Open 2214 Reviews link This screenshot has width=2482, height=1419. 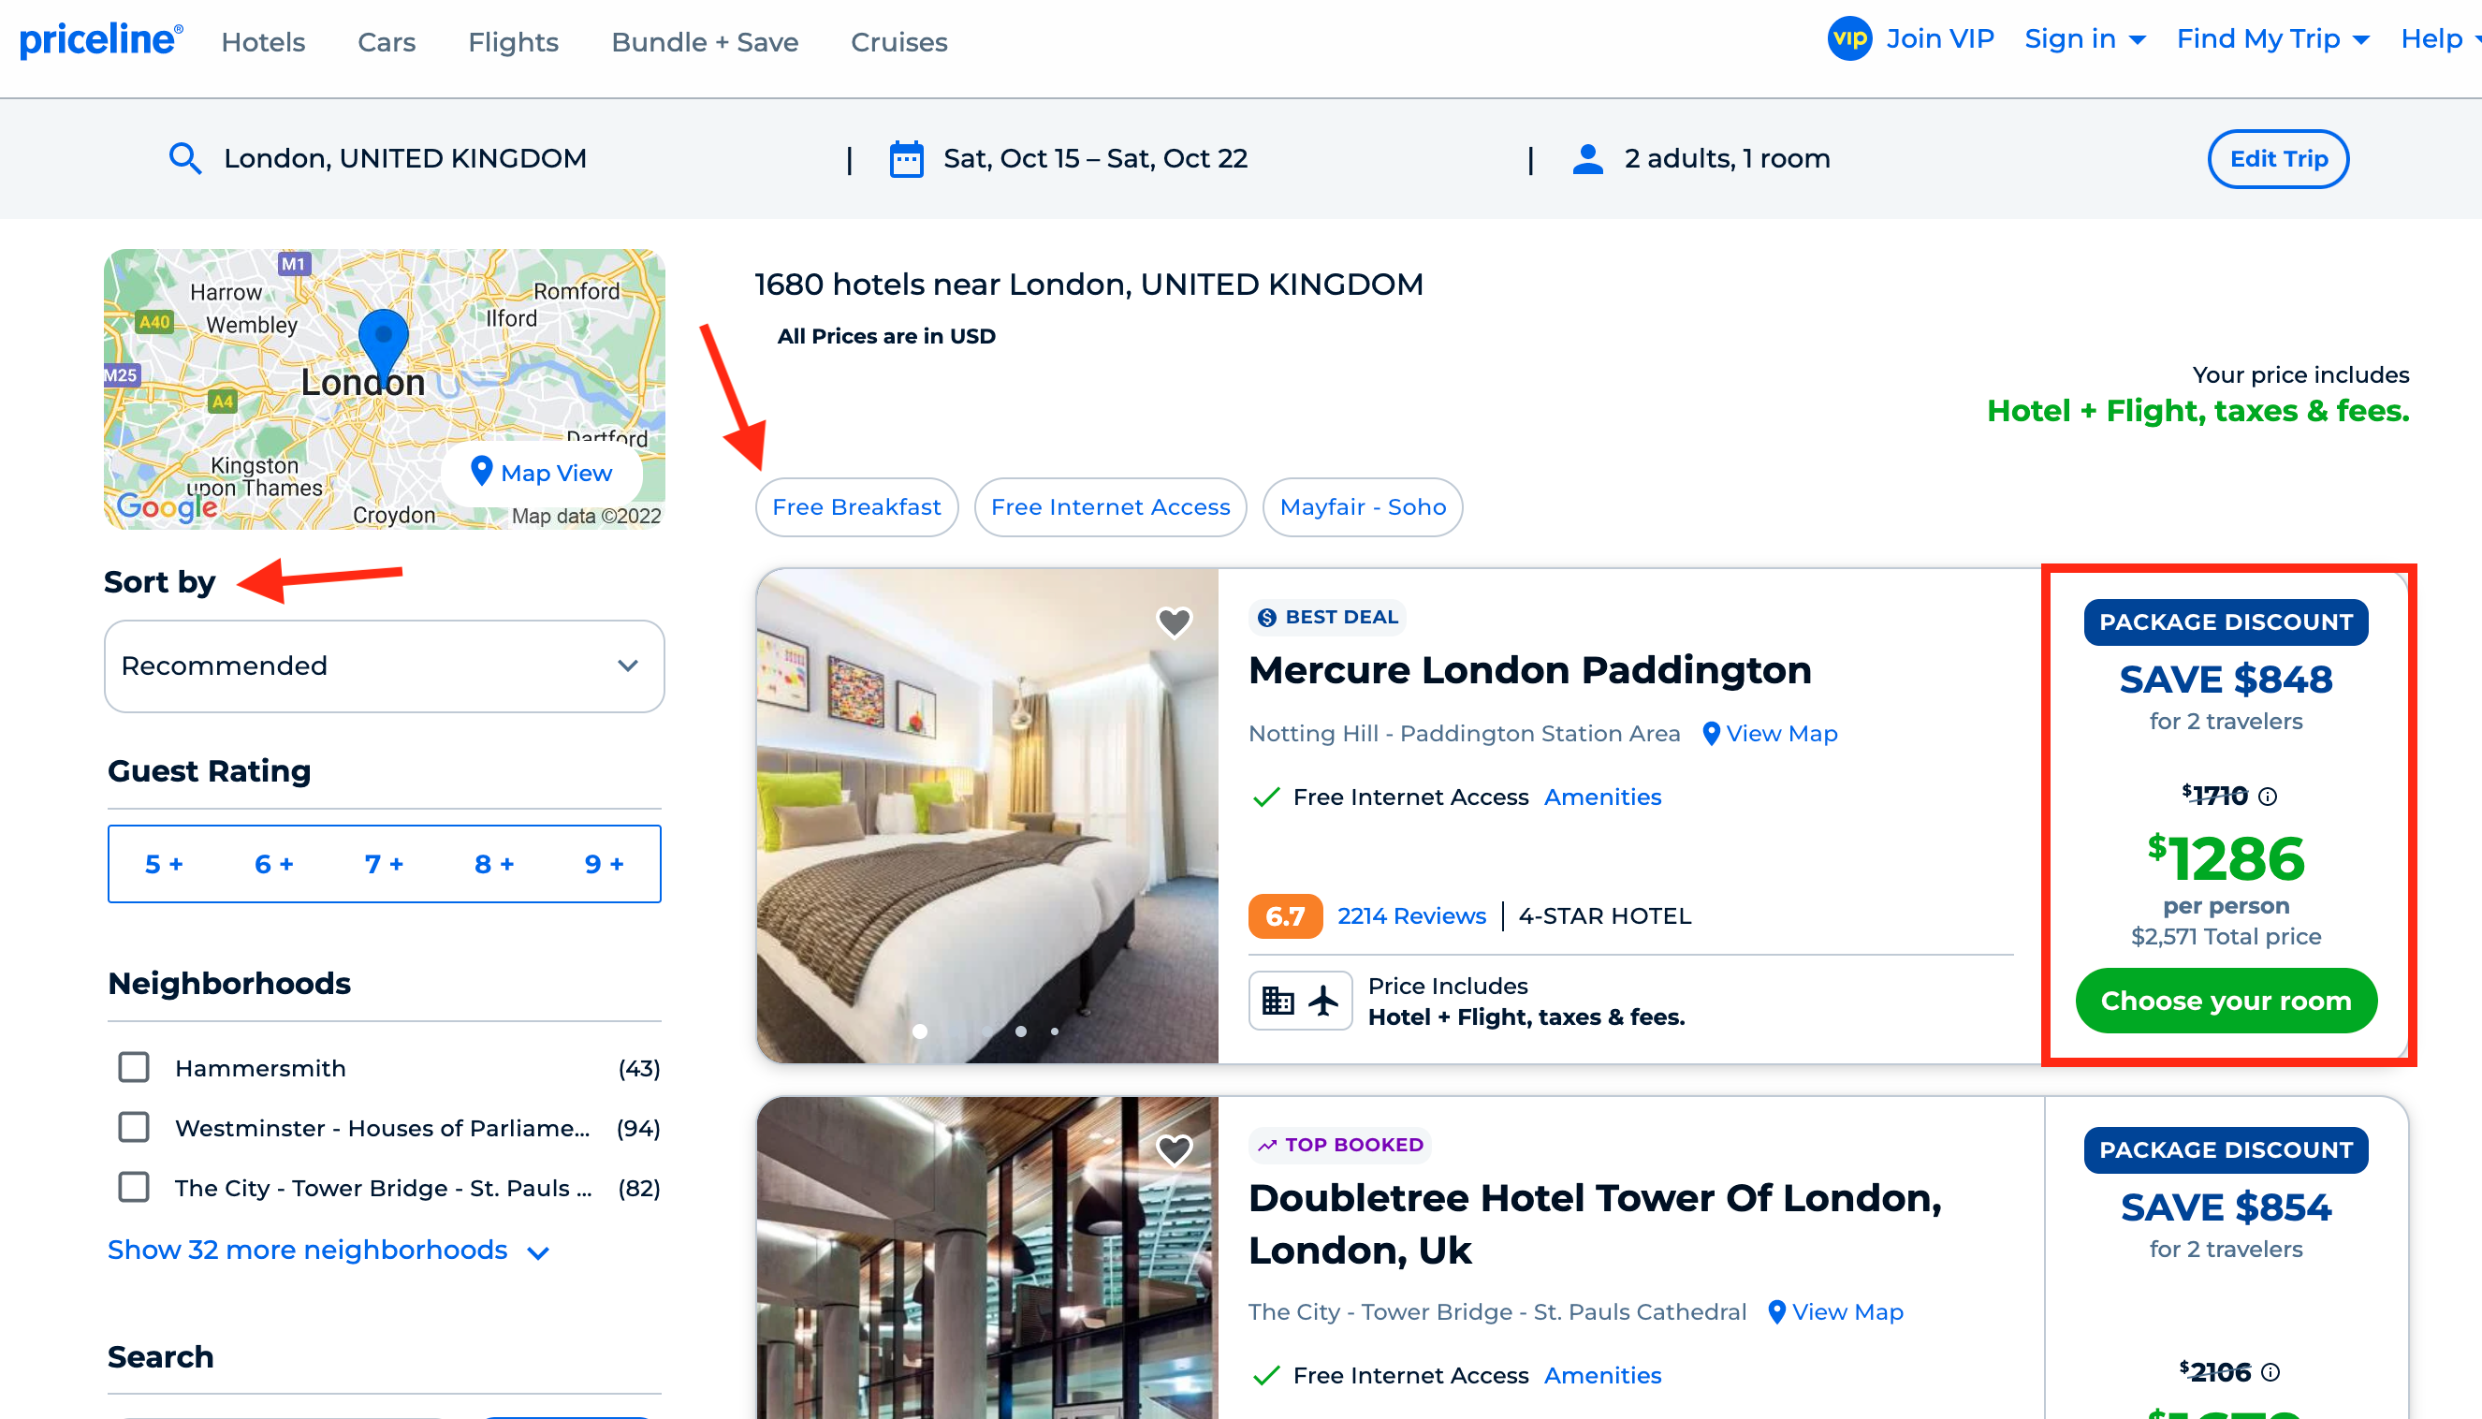(x=1411, y=916)
